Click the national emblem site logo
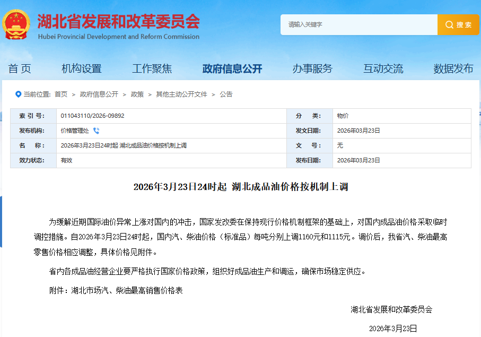Image resolution: width=481 pixels, height=337 pixels. tap(18, 24)
